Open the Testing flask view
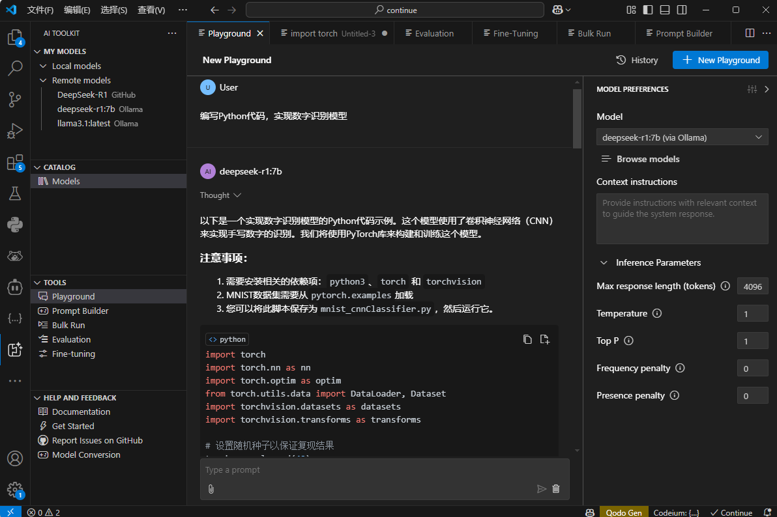777x517 pixels. pos(15,193)
